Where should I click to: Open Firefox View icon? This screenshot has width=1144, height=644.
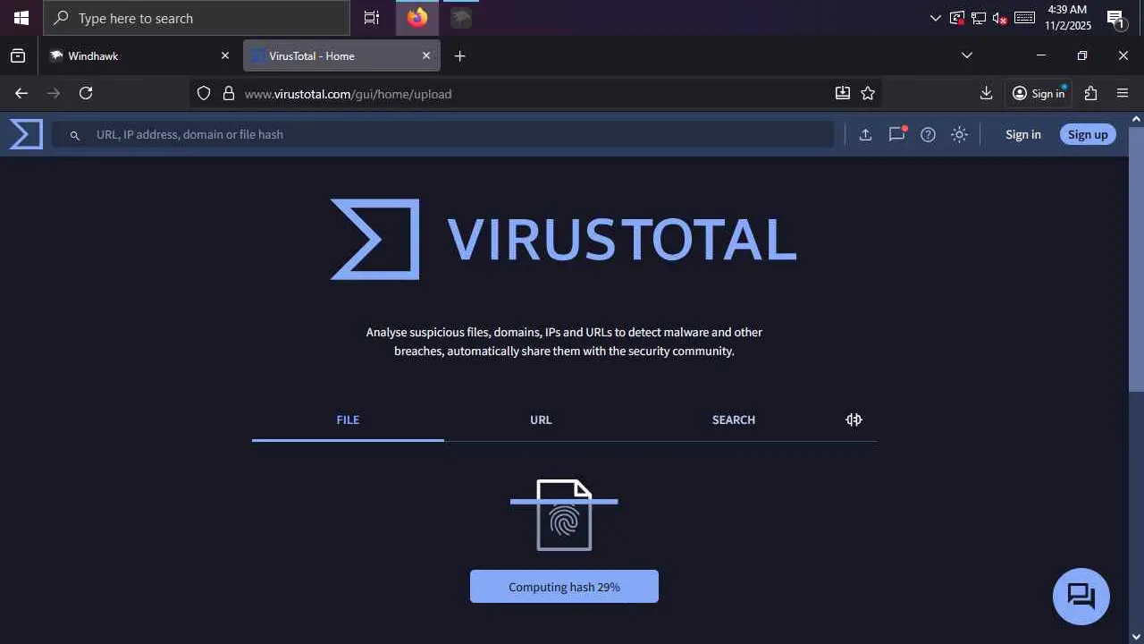(x=18, y=55)
